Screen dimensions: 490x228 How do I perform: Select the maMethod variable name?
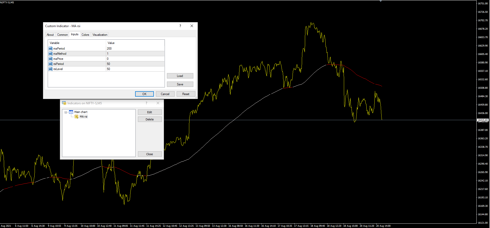tap(60, 54)
